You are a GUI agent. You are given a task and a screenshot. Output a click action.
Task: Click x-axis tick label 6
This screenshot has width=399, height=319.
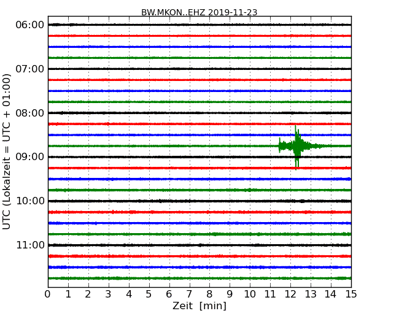pos(169,294)
